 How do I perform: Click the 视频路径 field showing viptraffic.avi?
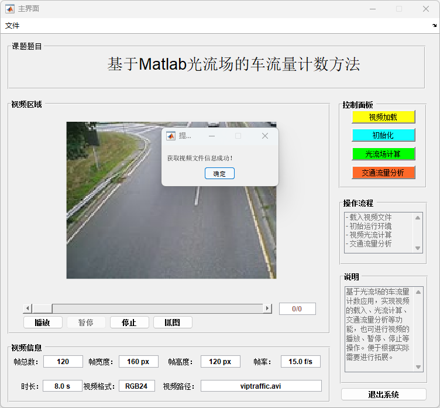point(261,386)
